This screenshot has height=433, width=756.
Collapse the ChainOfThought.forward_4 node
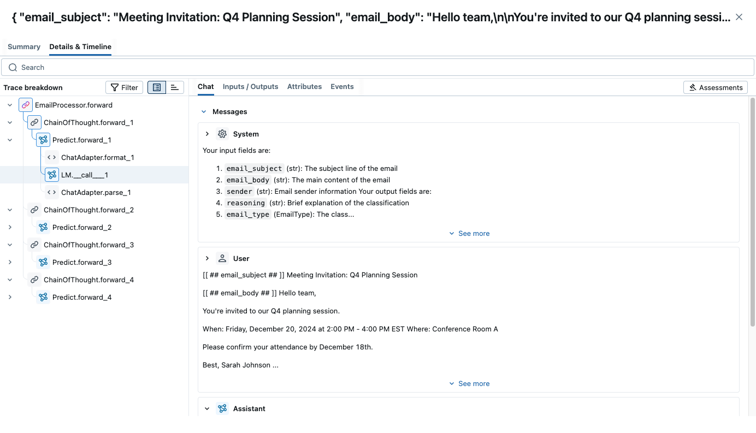[x=10, y=279]
